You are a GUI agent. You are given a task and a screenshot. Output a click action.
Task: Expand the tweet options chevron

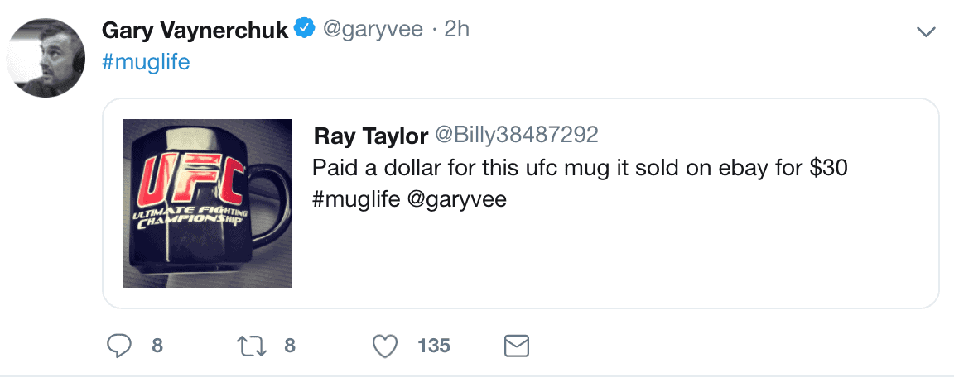(925, 32)
